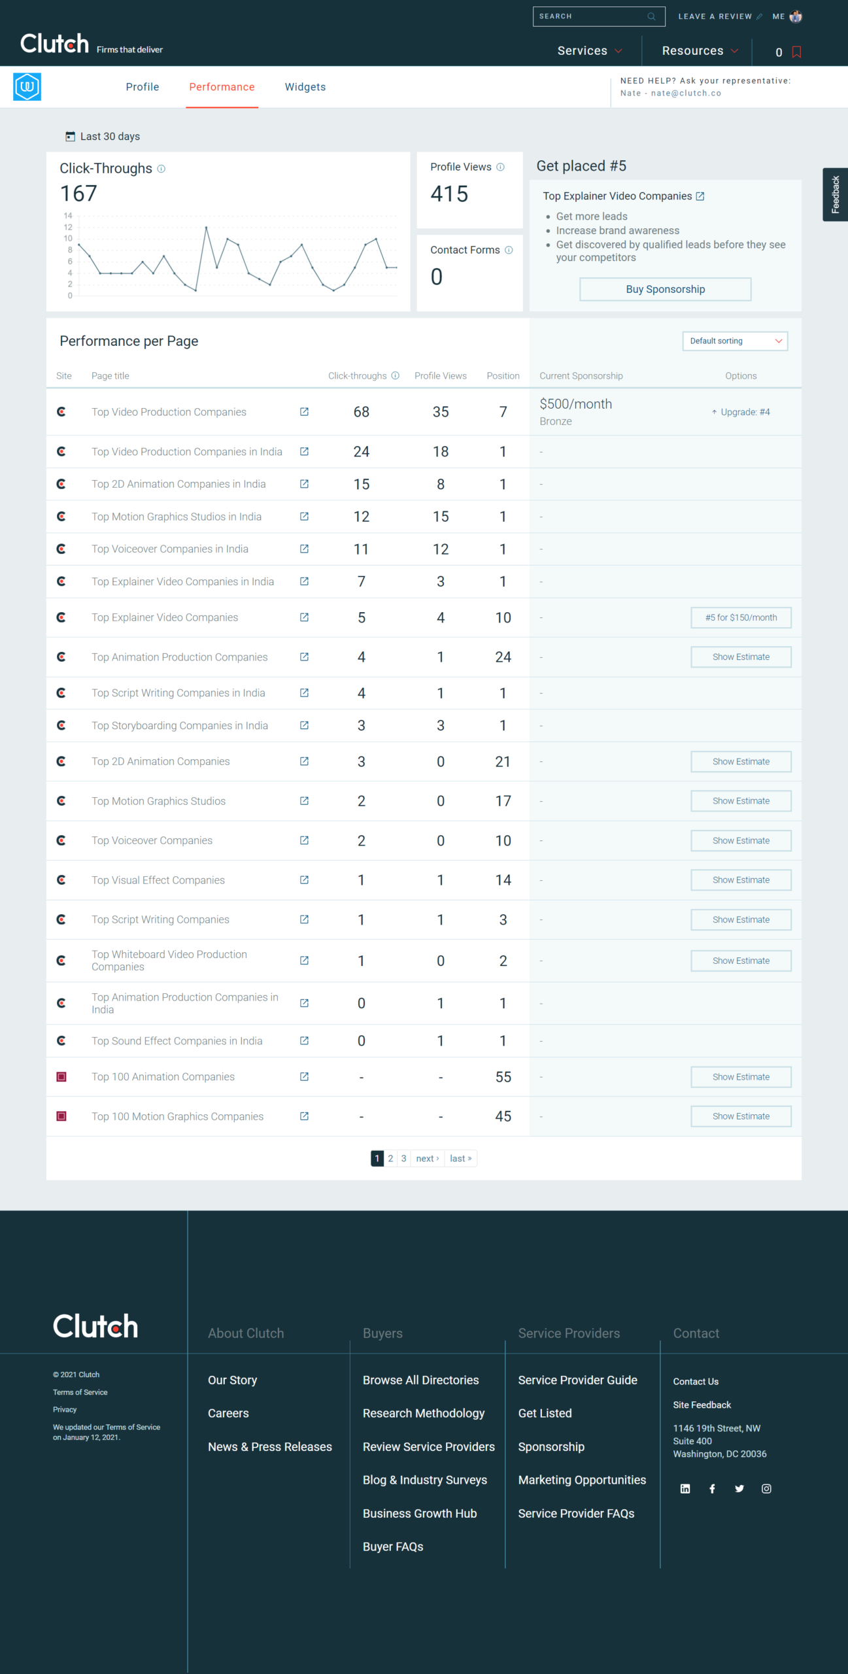Image resolution: width=848 pixels, height=1674 pixels.
Task: Open external link for Top 100 Animation Companies
Action: coord(304,1076)
